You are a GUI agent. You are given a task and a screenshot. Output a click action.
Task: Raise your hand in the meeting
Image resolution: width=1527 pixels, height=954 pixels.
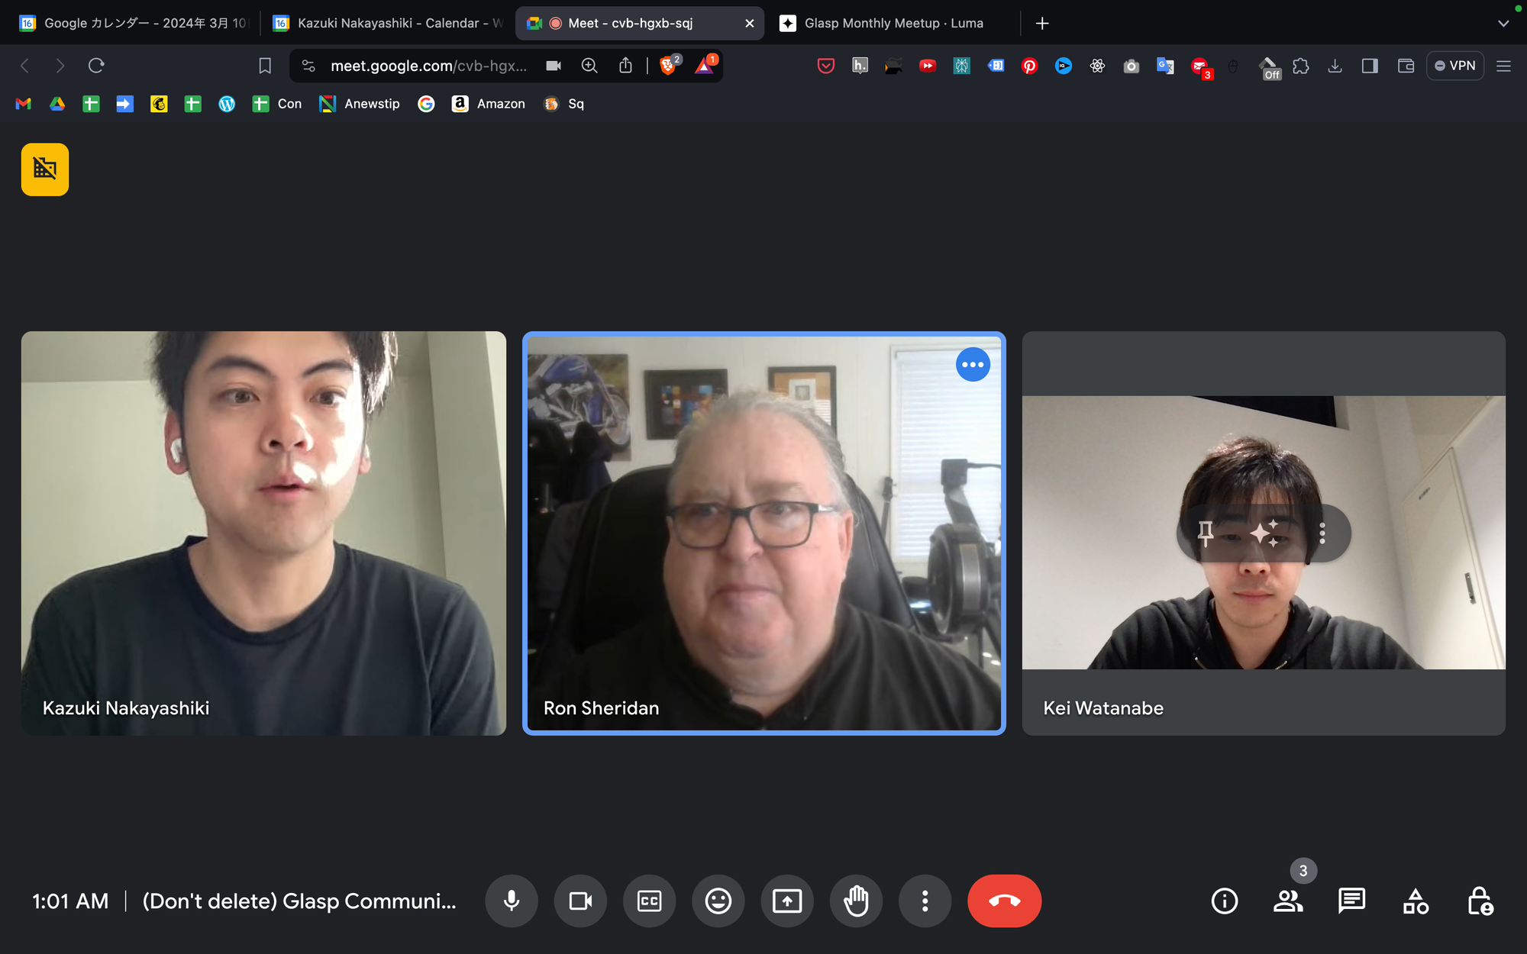tap(856, 901)
